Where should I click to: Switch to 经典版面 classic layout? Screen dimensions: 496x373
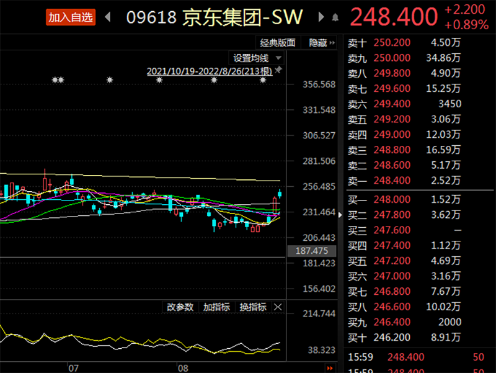point(277,43)
